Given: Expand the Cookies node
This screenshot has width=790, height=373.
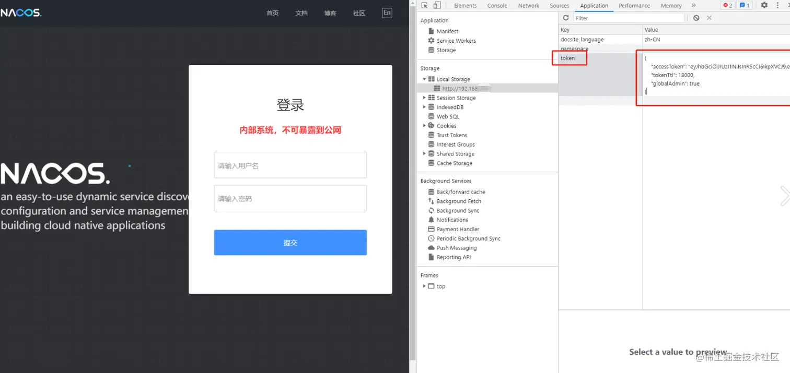Looking at the screenshot, I should pyautogui.click(x=424, y=126).
